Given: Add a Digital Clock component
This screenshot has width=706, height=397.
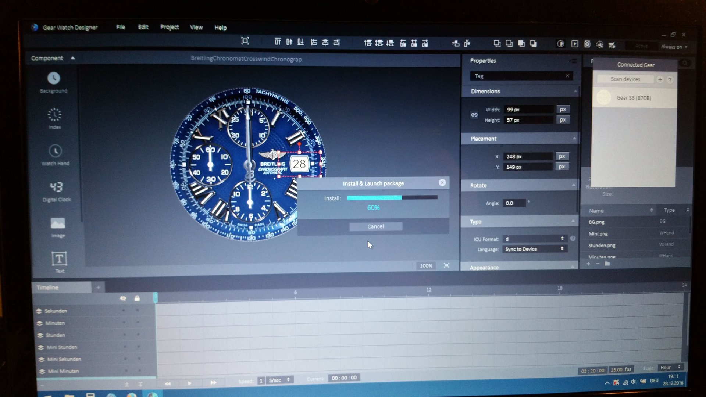Looking at the screenshot, I should coord(57,191).
